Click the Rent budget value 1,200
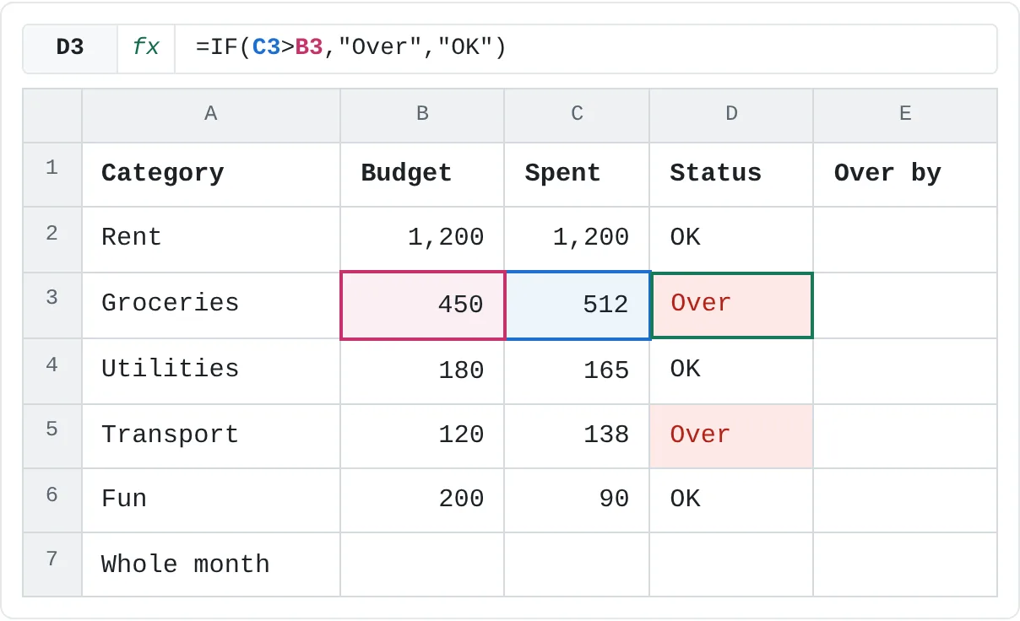 tap(422, 239)
